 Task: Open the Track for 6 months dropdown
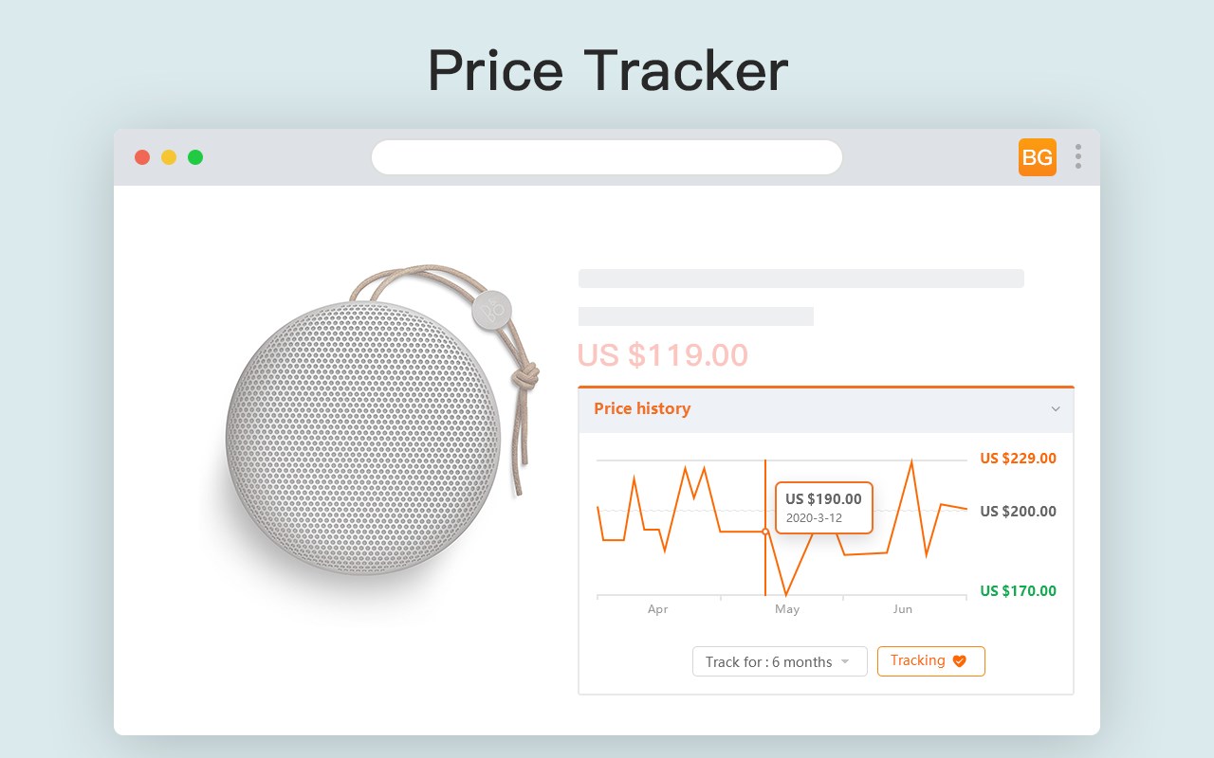point(779,661)
